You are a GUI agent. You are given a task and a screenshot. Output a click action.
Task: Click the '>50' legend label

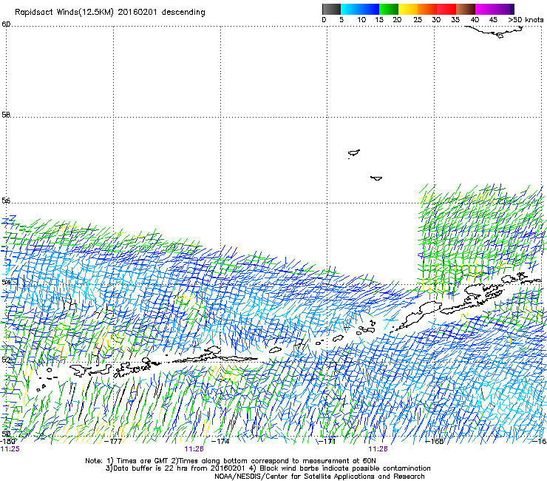pos(515,20)
